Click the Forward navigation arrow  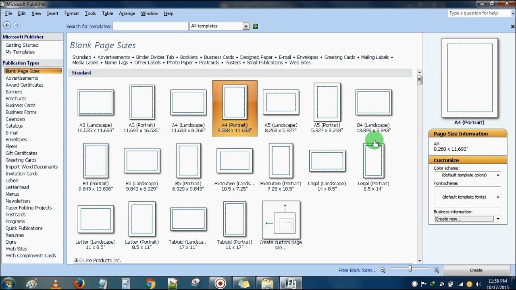coord(17,25)
